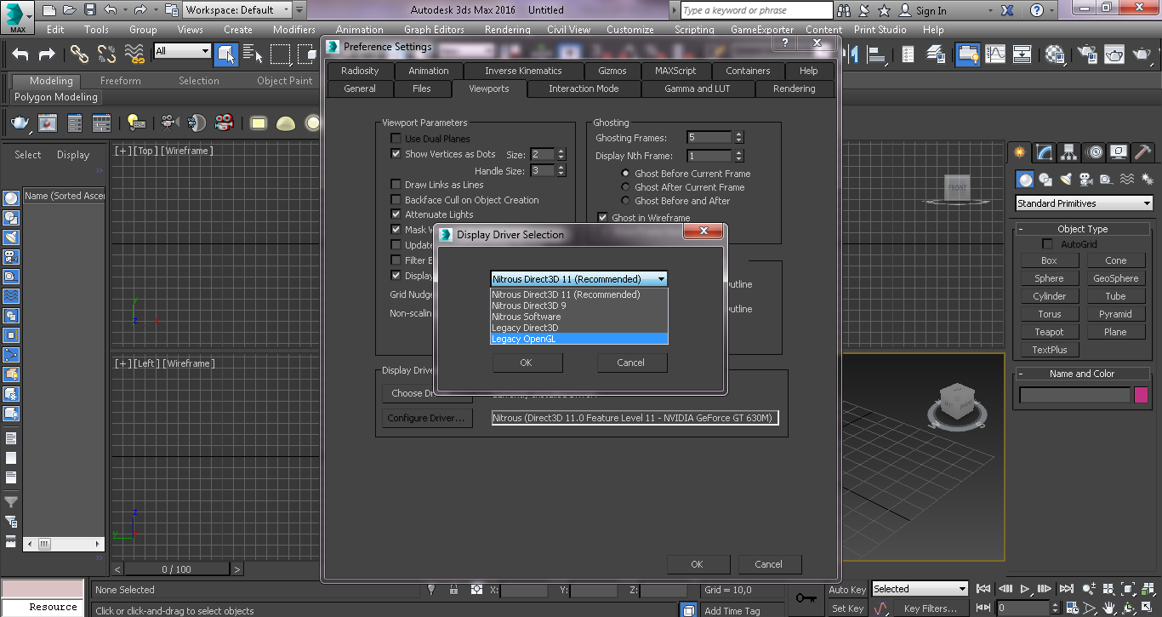Toggle Attenuate Lights checkbox
The width and height of the screenshot is (1162, 617).
coord(396,214)
